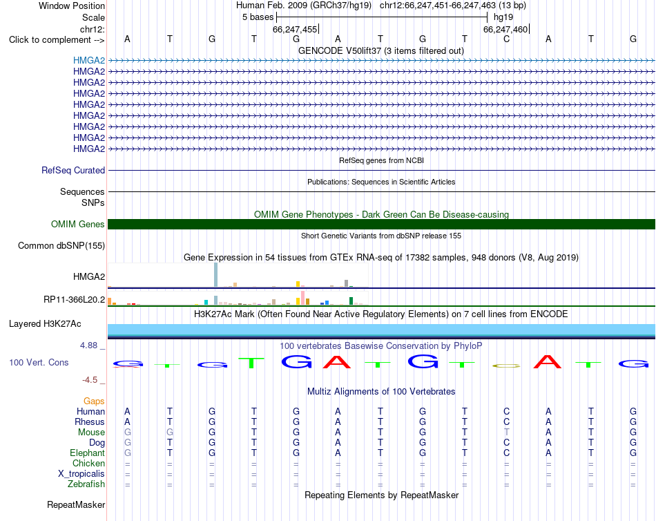Click the tall green T PhyloP logo letter
Screen dimensions: 656x521
[x=251, y=363]
